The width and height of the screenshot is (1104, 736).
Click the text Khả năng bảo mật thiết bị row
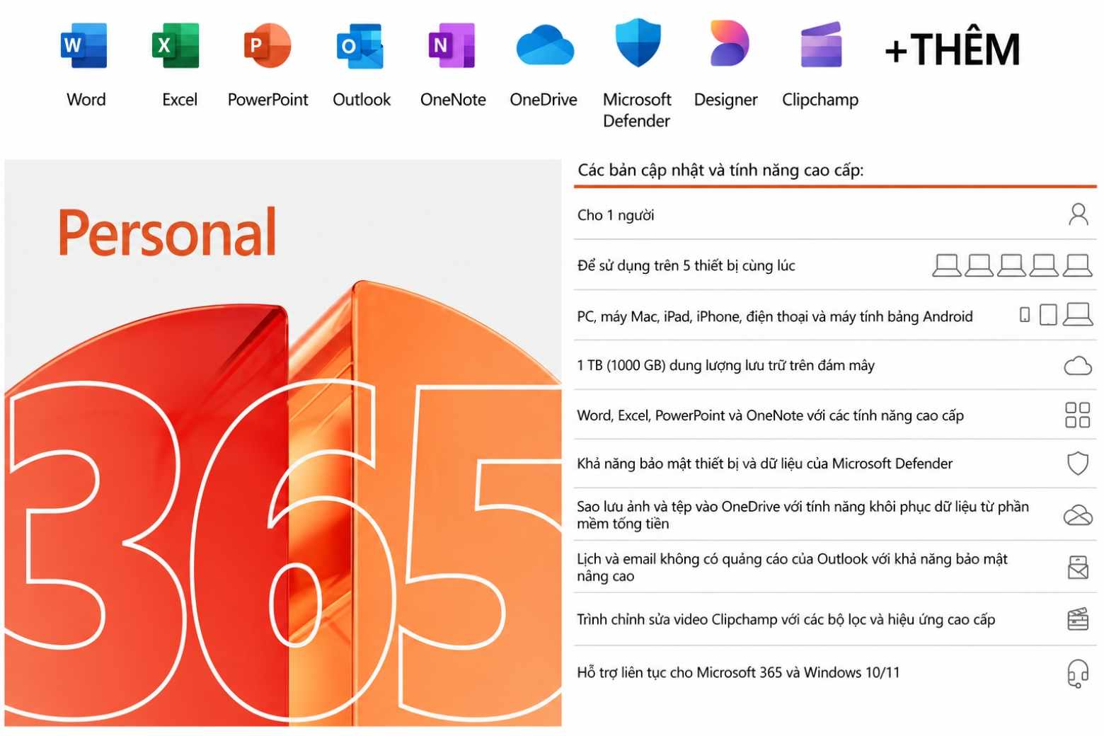(764, 464)
